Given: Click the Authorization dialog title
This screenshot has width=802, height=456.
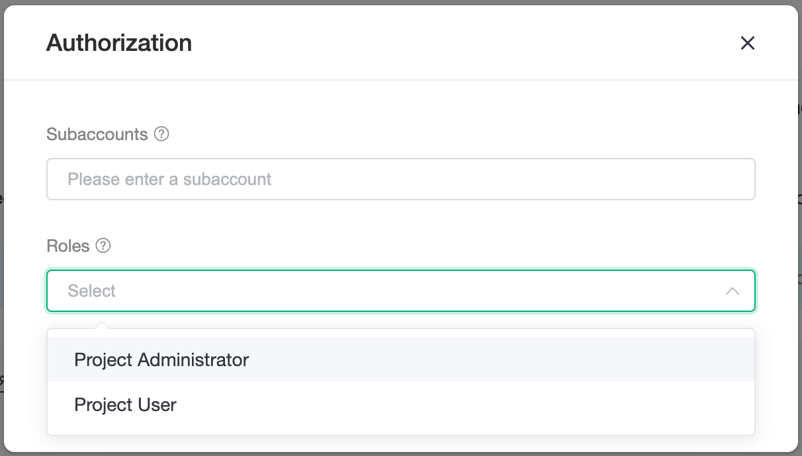Looking at the screenshot, I should 119,43.
